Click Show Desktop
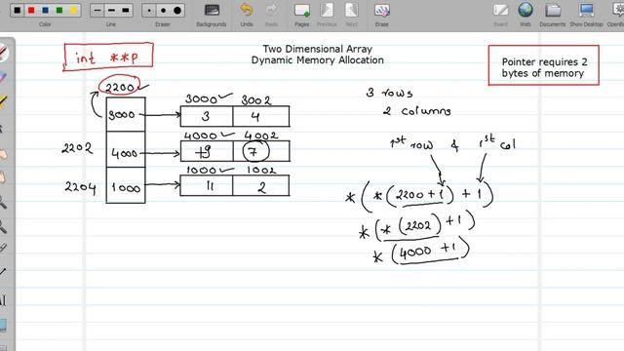This screenshot has width=624, height=351. (x=586, y=15)
